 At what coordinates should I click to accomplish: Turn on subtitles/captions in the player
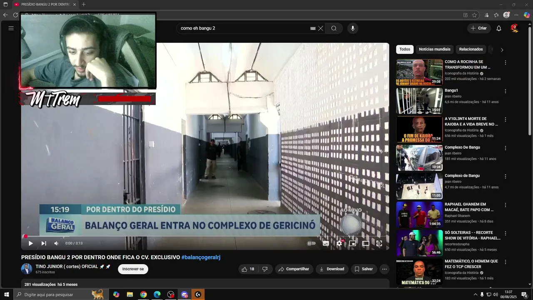326,243
